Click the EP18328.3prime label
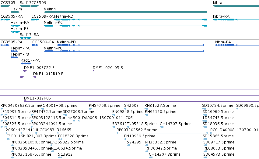Screen dimensions: 259x159 click(x=73, y=136)
